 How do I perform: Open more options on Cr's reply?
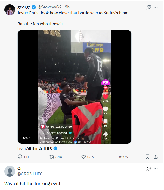click(156, 169)
